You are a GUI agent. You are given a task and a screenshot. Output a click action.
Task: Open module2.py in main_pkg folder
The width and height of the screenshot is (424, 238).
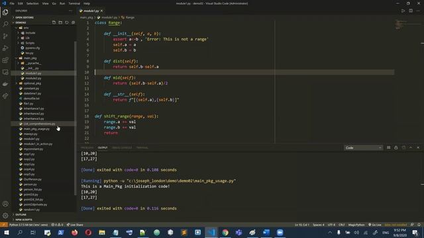coord(33,78)
